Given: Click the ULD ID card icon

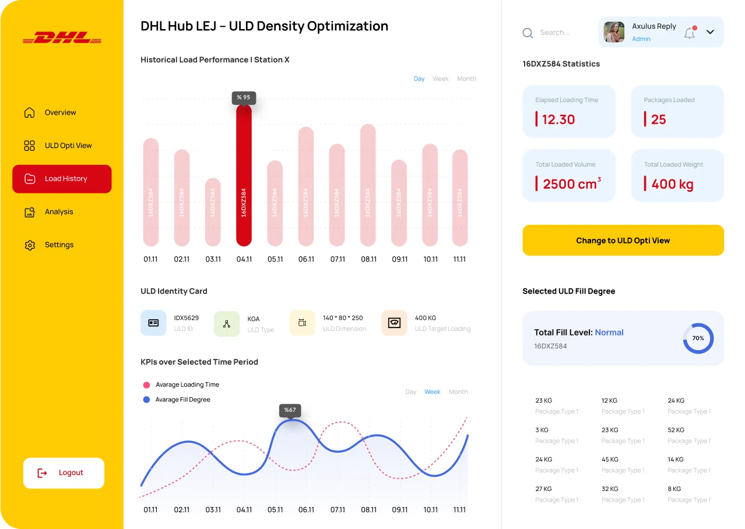Looking at the screenshot, I should pyautogui.click(x=153, y=323).
